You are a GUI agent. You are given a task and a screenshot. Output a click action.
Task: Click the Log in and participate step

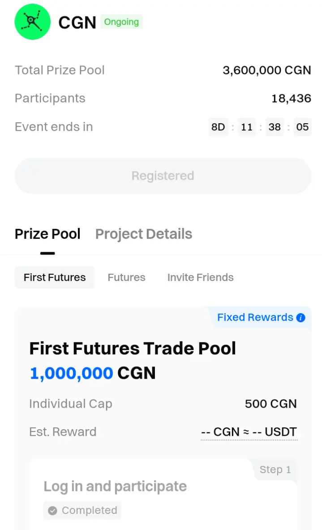115,486
